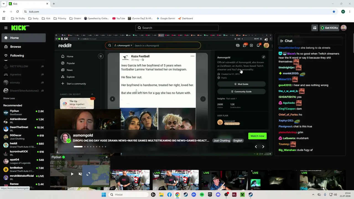
Task: Click the Reddit create post plus icon
Action: 251,45
